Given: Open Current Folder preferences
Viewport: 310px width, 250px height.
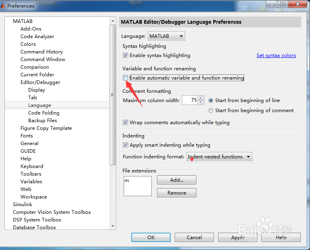Looking at the screenshot, I should coord(37,75).
